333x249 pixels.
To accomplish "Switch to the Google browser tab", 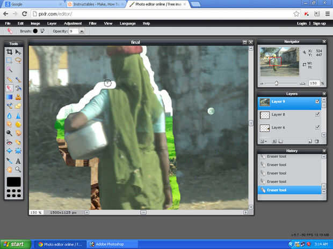I will (33, 4).
